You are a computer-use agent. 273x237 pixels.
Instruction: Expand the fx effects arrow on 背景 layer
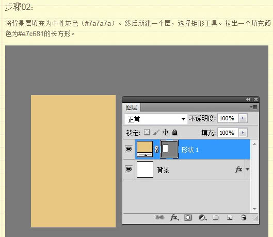tap(247, 169)
